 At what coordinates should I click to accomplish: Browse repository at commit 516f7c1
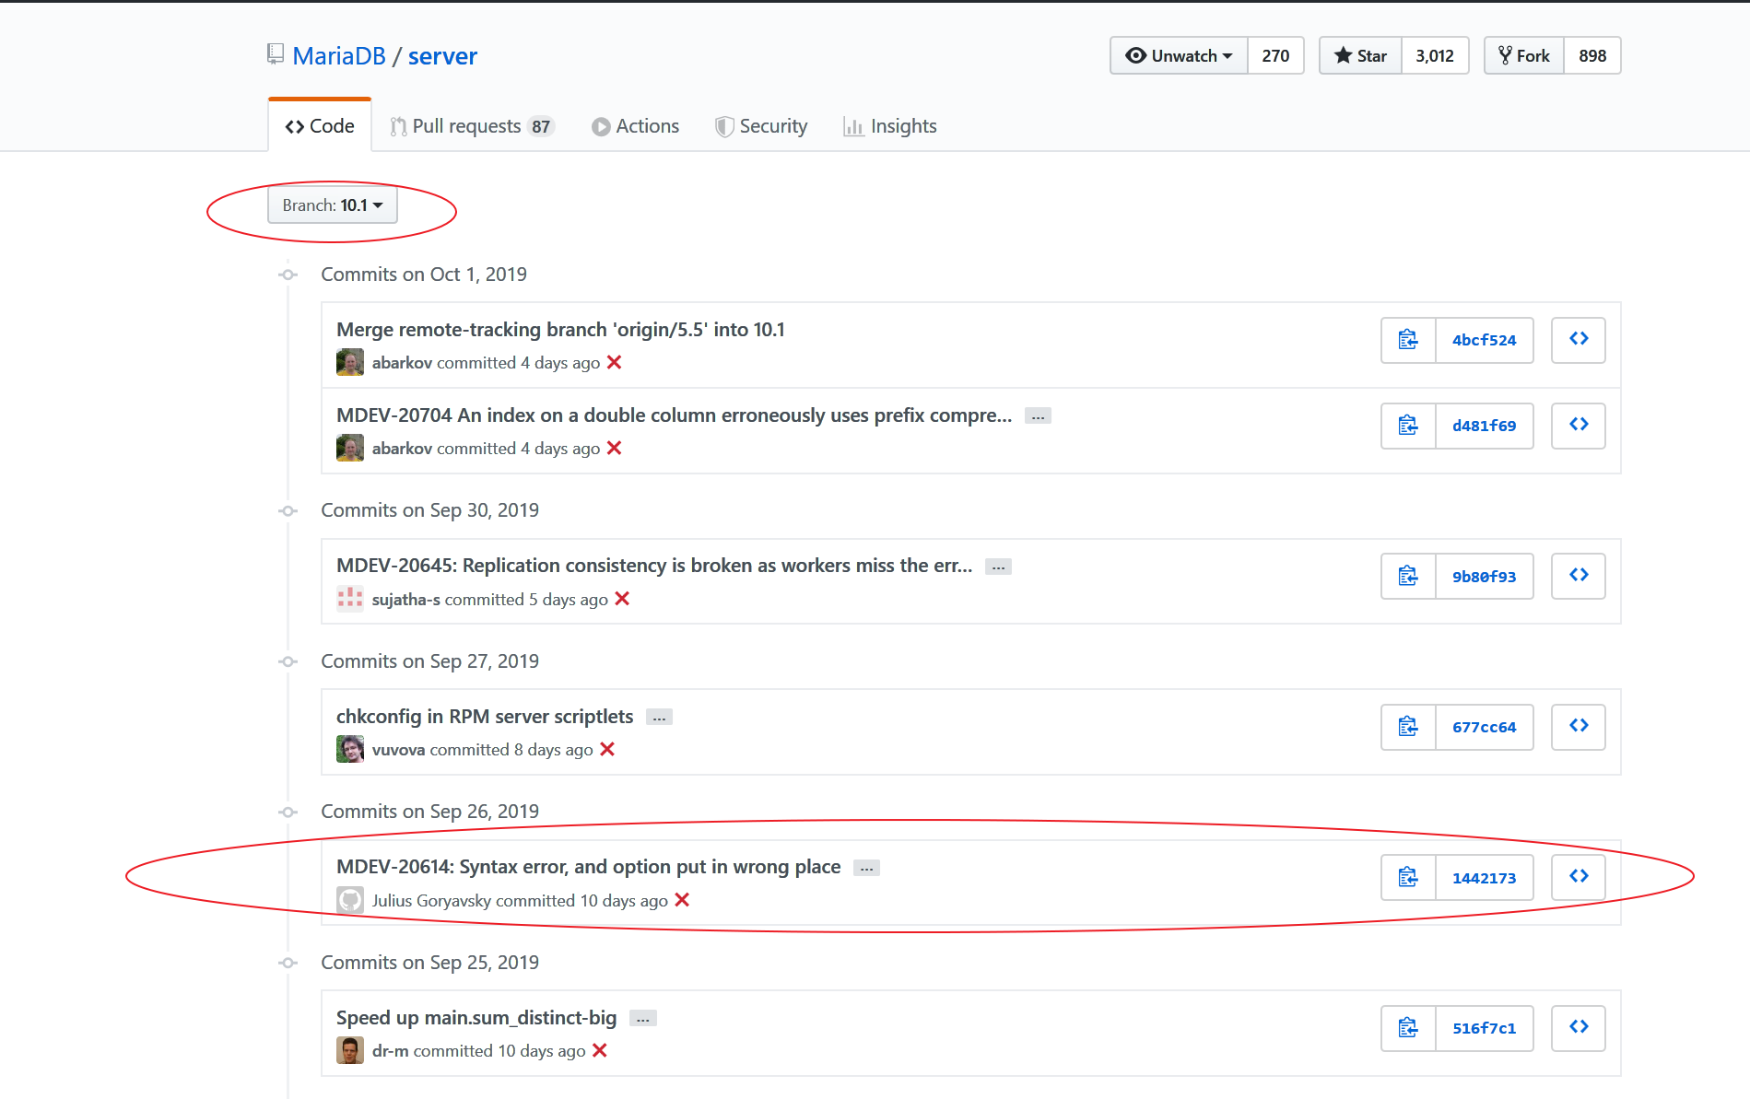point(1578,1027)
